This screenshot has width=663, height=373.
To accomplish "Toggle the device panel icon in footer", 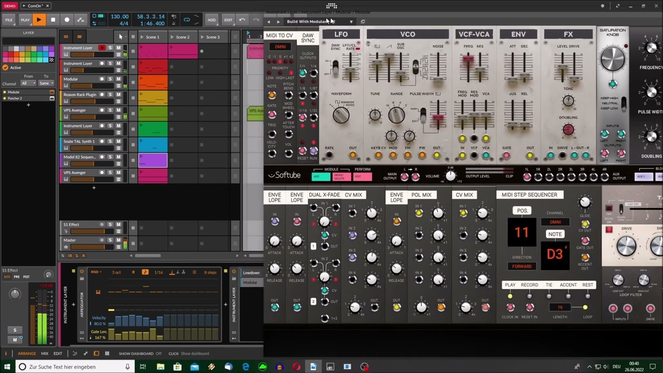I will point(96,353).
